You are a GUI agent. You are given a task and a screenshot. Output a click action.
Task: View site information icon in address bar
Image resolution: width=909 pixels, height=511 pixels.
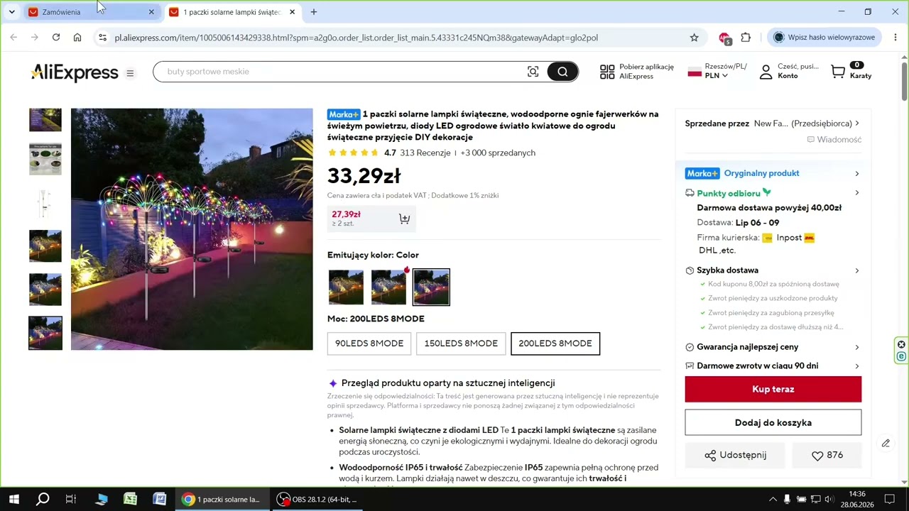(x=102, y=38)
